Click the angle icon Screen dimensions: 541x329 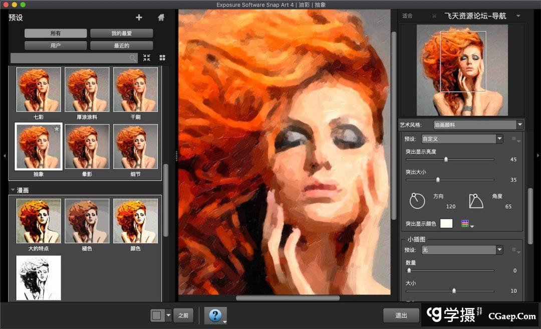[475, 201]
